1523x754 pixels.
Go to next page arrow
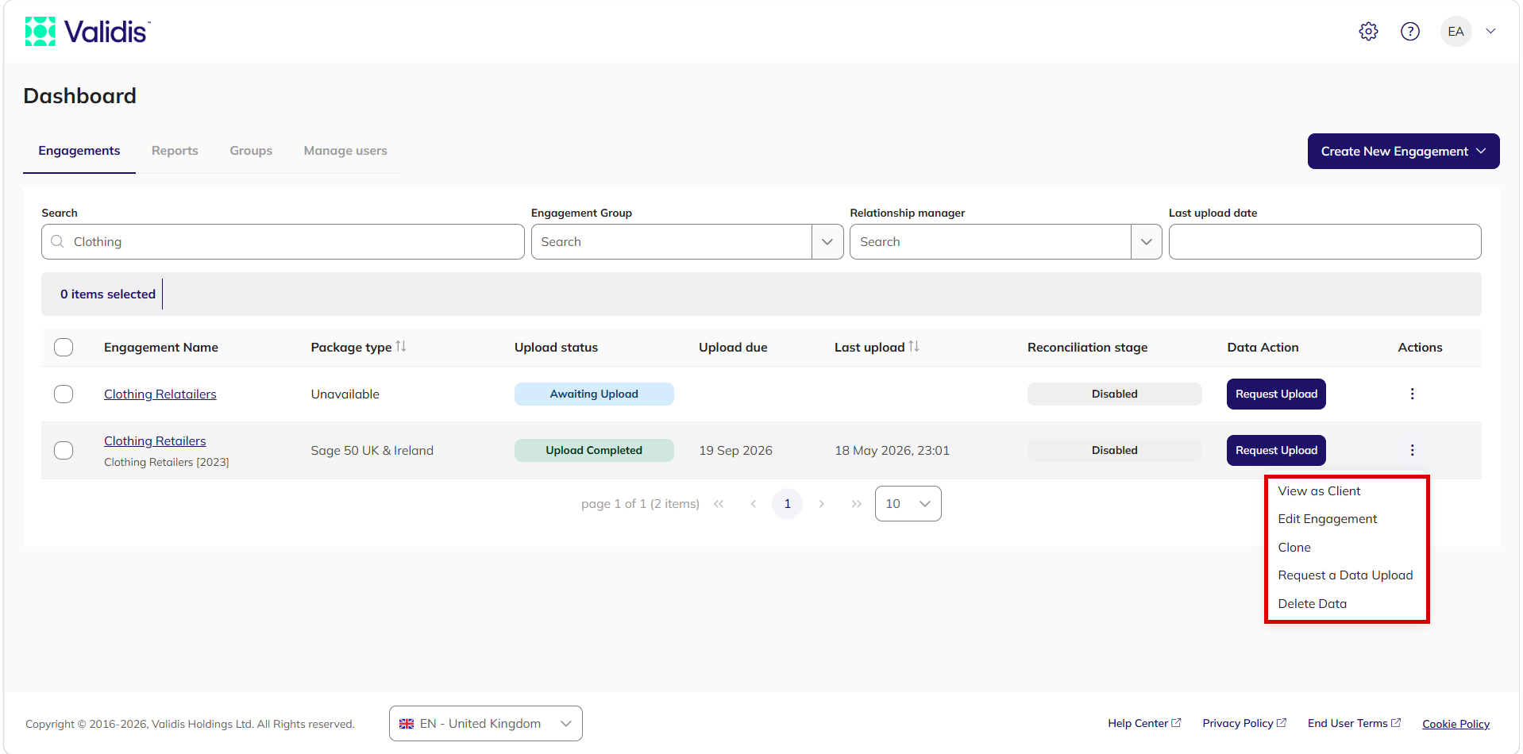[822, 504]
